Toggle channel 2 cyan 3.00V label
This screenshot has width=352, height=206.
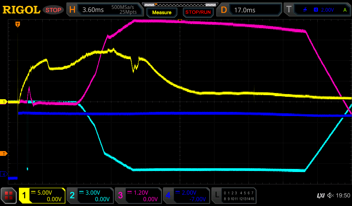(x=90, y=196)
